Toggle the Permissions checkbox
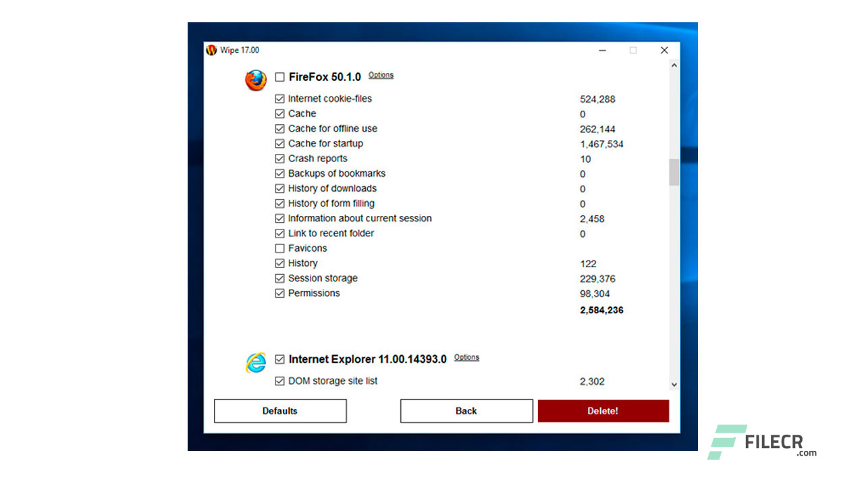864x486 pixels. tap(279, 294)
